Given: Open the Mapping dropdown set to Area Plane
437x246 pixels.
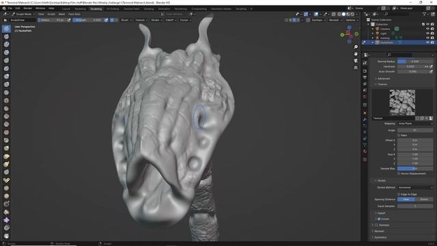Looking at the screenshot, I should pyautogui.click(x=415, y=123).
